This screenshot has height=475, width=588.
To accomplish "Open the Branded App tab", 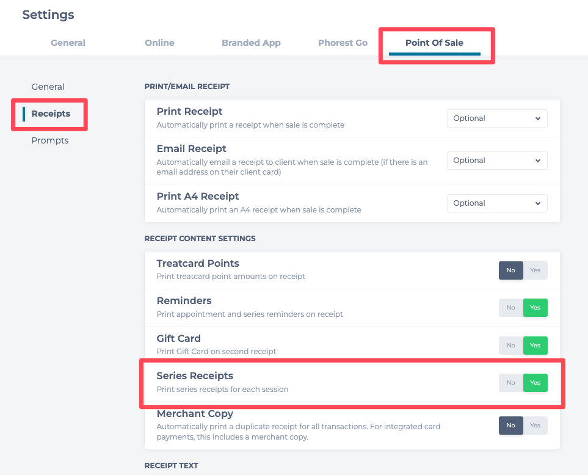I will pos(251,43).
